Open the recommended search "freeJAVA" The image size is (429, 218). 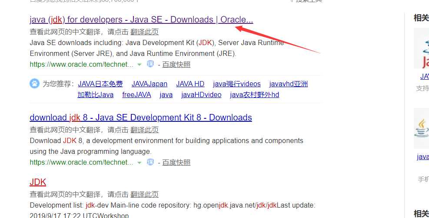pos(136,94)
